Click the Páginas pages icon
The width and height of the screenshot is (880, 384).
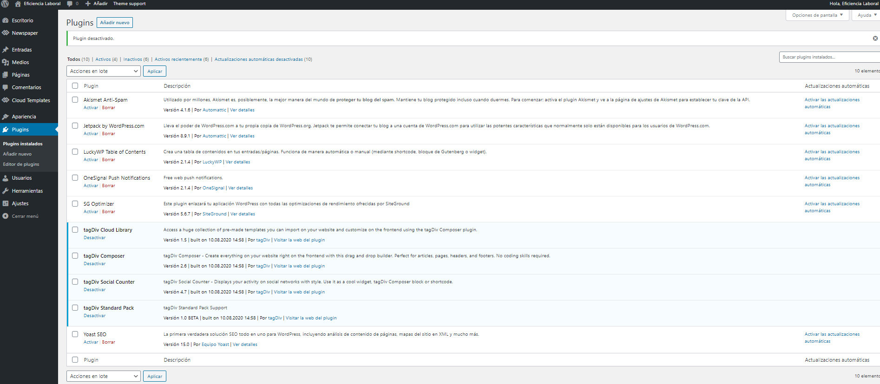click(6, 75)
